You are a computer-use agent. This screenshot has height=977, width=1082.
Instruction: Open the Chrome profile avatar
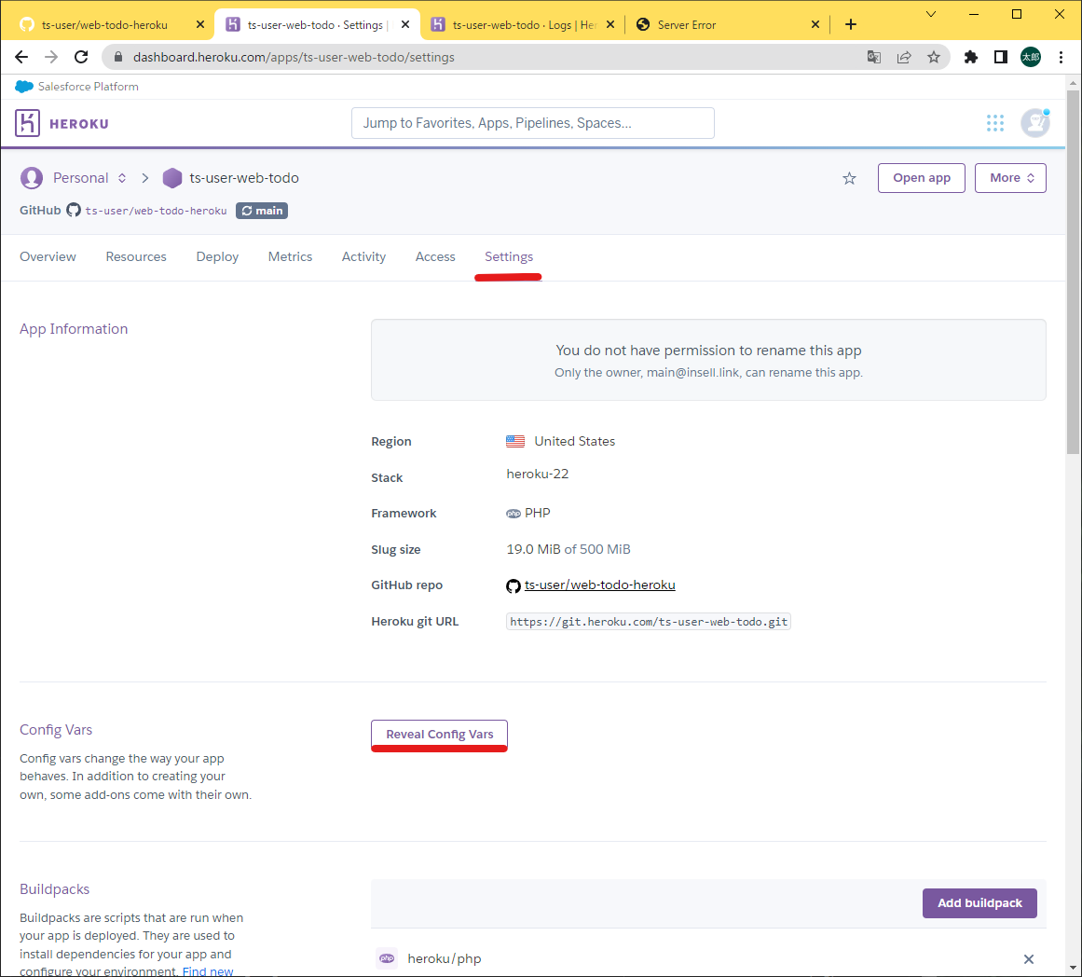click(1030, 57)
